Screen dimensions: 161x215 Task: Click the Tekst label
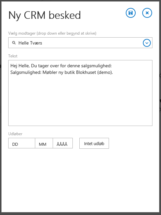click(x=13, y=56)
